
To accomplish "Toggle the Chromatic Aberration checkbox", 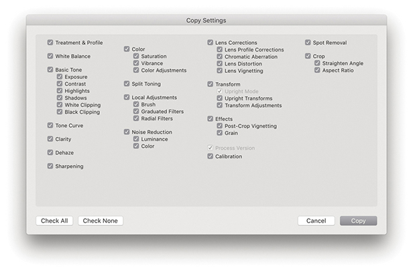I will click(x=220, y=57).
